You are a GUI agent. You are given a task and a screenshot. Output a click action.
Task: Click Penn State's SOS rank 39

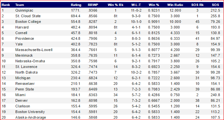pos(197,89)
